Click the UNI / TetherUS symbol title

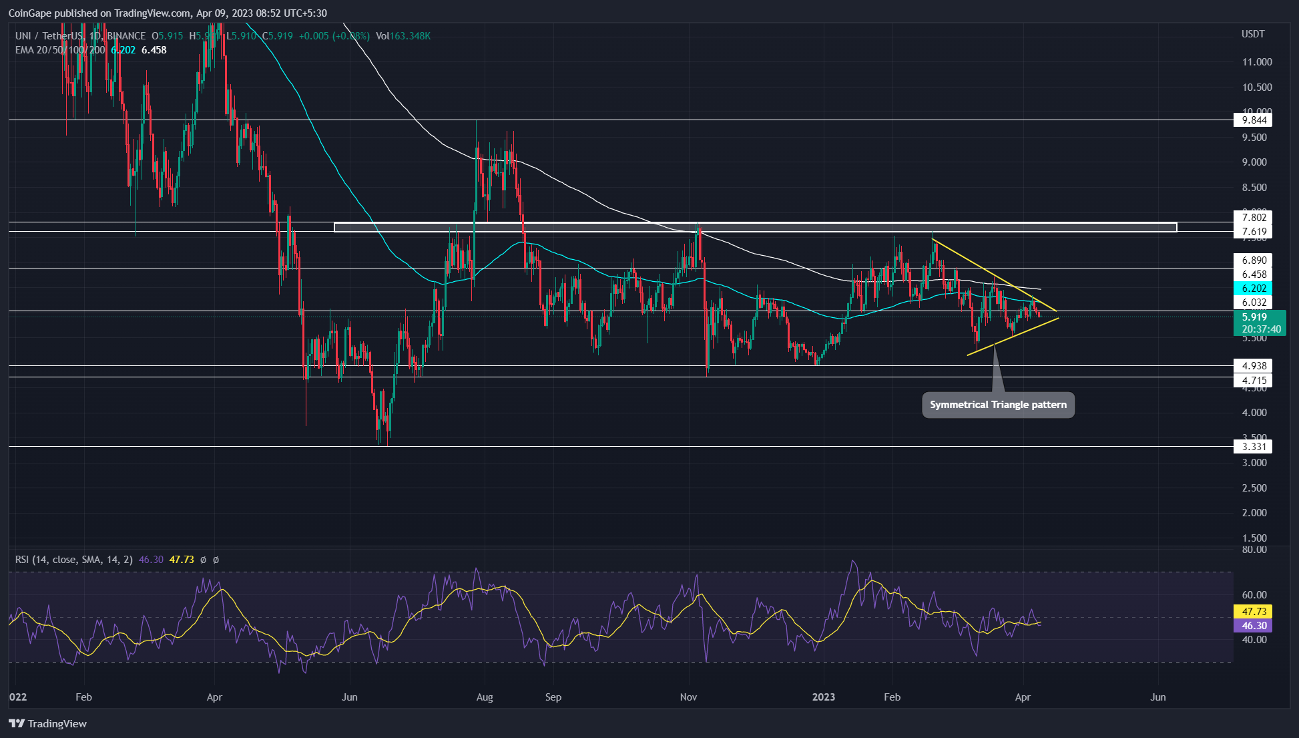coord(80,36)
